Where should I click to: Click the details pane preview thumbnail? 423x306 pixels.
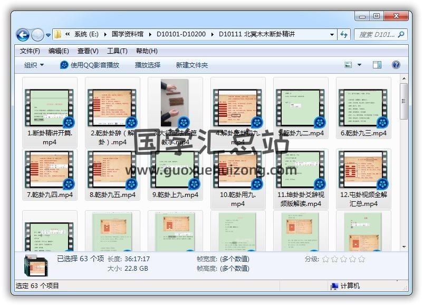pos(36,266)
